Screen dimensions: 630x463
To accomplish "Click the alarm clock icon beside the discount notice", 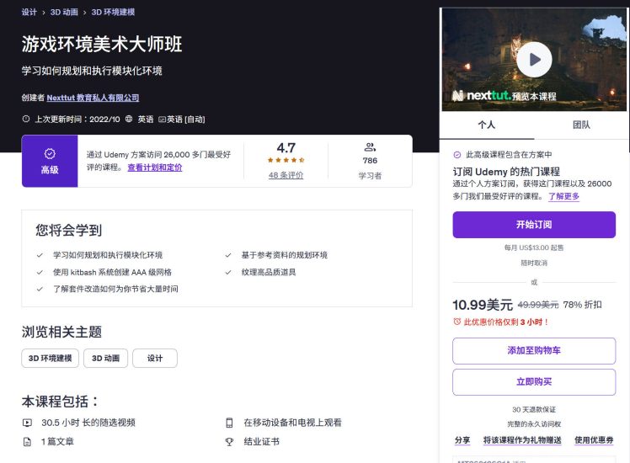I will click(x=457, y=322).
